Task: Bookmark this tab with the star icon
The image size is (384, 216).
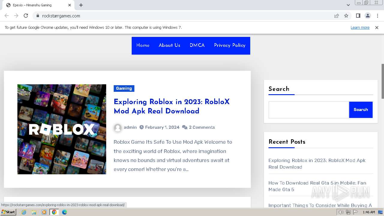Action: pyautogui.click(x=346, y=16)
